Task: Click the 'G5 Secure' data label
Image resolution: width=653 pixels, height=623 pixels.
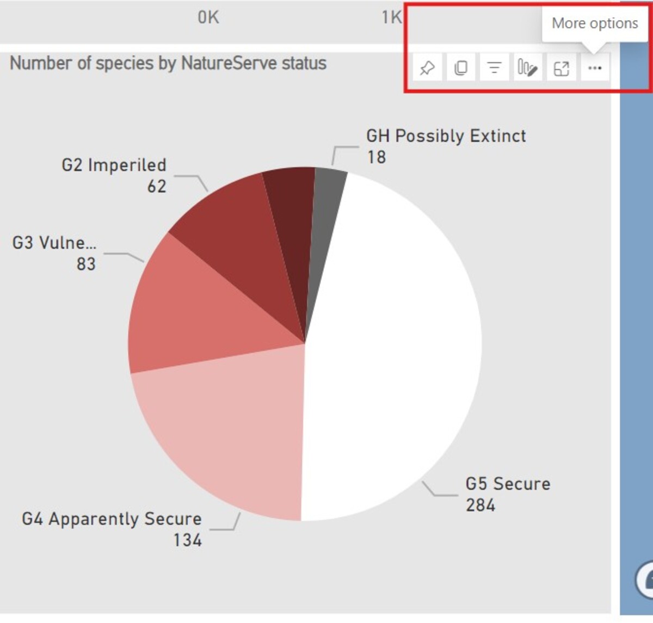Action: (508, 484)
